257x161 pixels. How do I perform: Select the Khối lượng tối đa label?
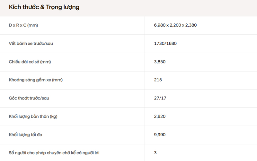coord(26,135)
